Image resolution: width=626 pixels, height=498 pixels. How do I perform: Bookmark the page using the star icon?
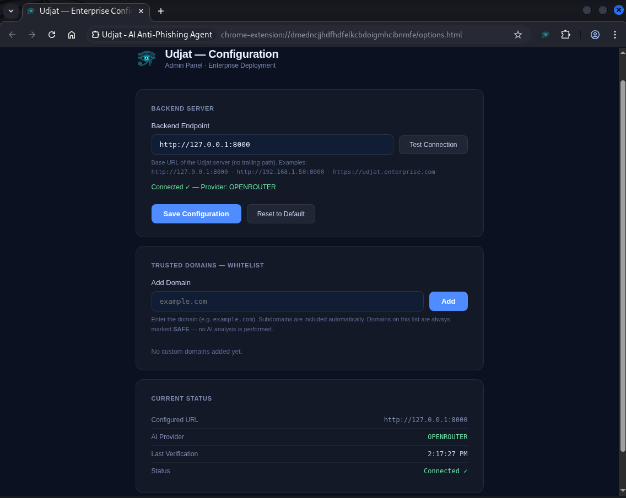tap(518, 34)
